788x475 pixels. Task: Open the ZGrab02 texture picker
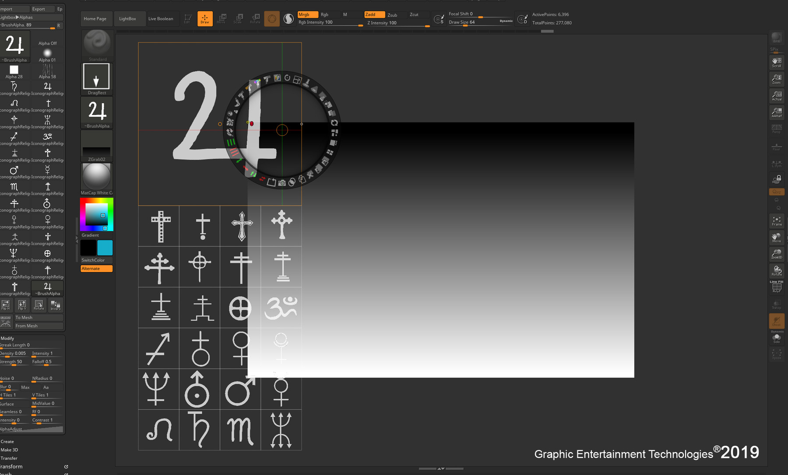[x=97, y=146]
